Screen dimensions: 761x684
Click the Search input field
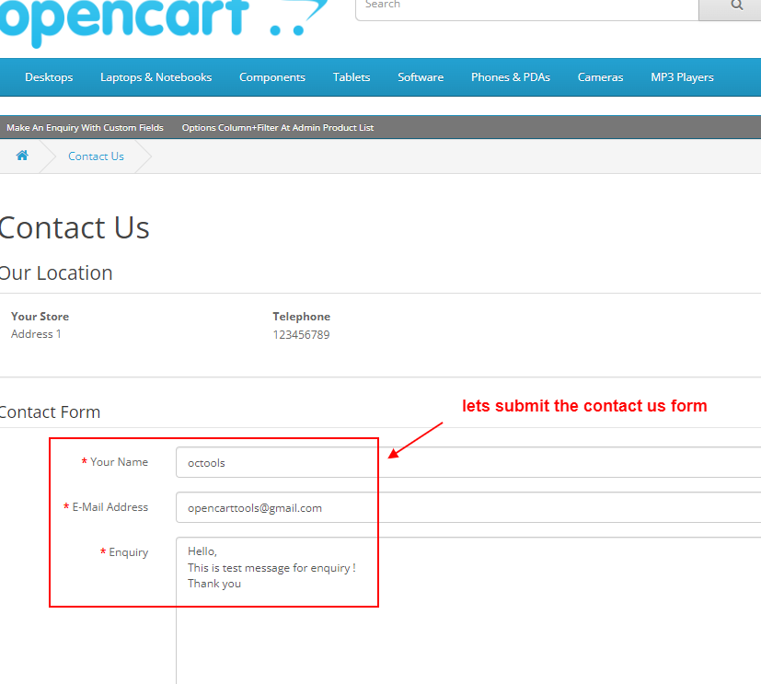526,6
